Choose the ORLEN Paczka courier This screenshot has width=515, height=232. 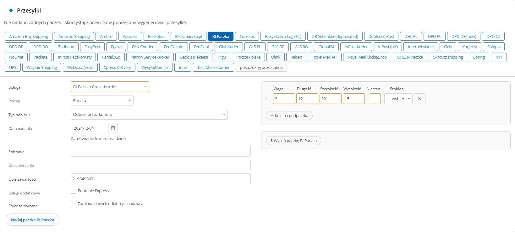pos(410,57)
